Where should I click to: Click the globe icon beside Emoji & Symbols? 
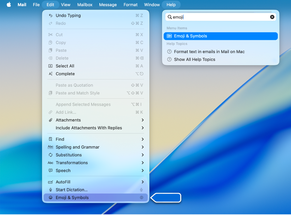coord(141,198)
